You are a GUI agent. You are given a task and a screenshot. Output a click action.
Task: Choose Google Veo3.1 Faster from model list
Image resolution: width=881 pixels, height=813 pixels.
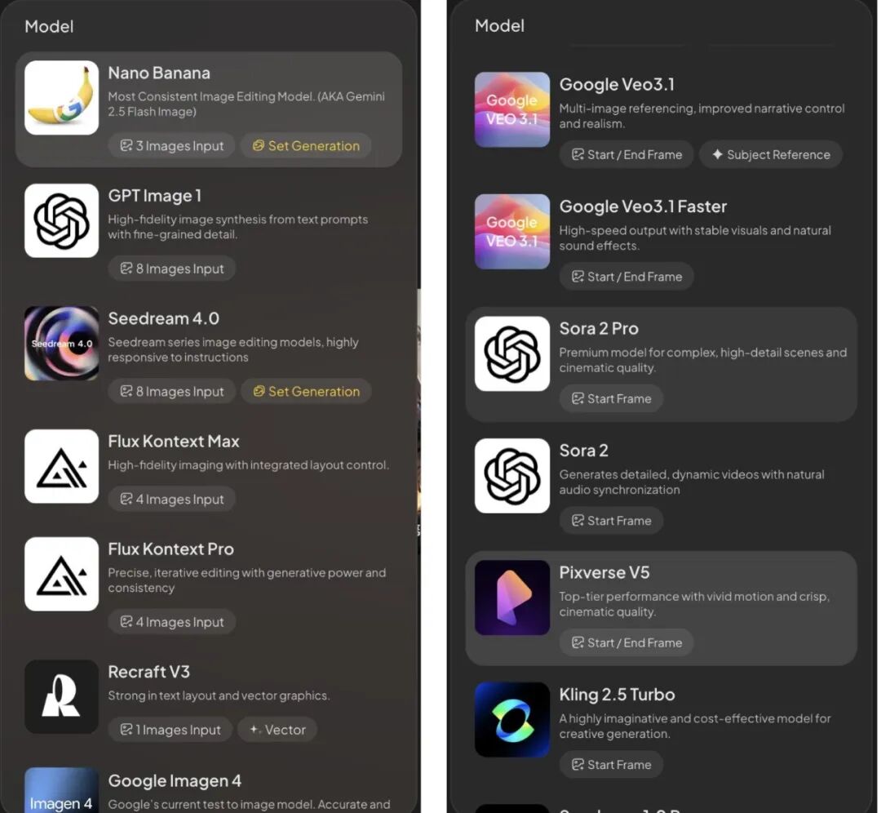pyautogui.click(x=643, y=207)
